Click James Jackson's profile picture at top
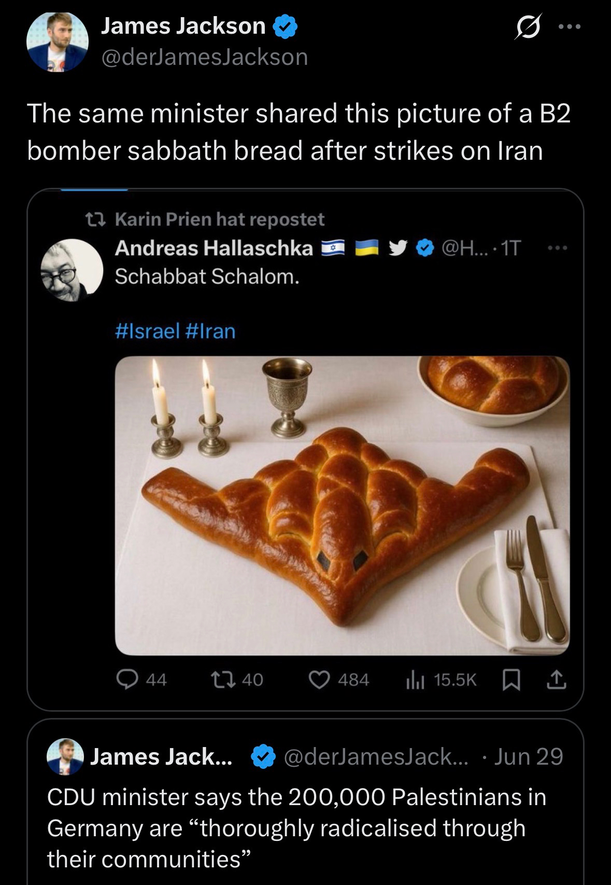 click(x=57, y=42)
